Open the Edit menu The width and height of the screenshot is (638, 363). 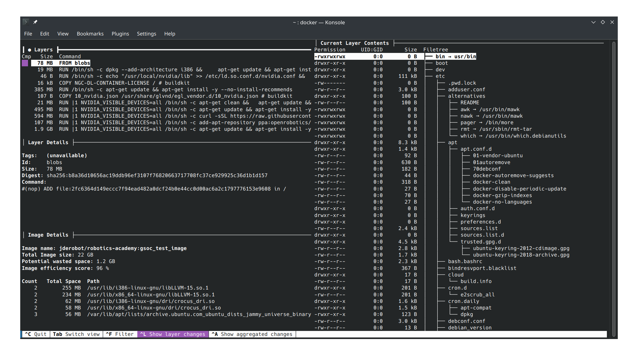tap(45, 34)
